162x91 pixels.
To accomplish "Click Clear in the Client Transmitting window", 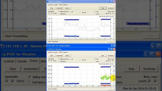I will 52,8.
